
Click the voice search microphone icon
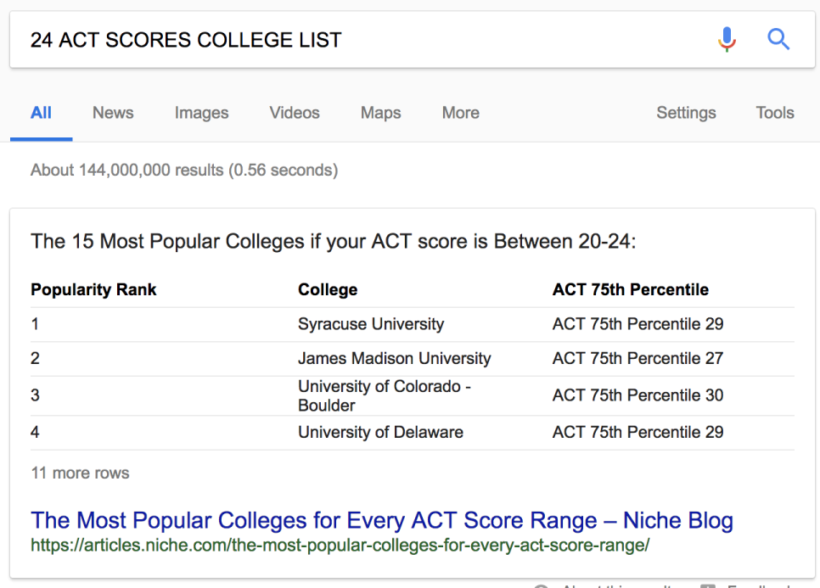[727, 40]
